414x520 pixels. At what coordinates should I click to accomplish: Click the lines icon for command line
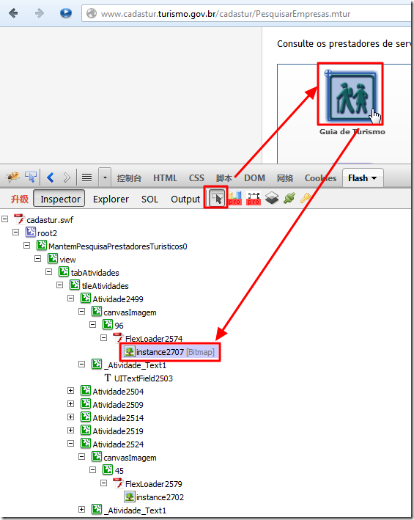(x=86, y=177)
